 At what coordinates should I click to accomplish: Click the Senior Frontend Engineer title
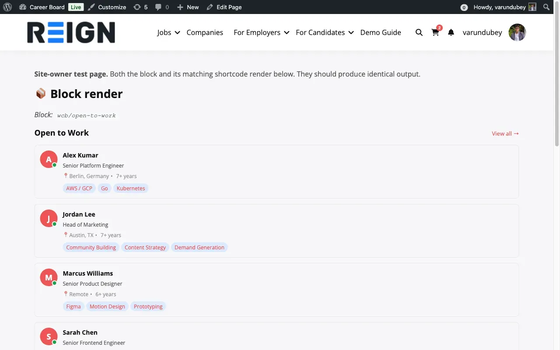94,343
